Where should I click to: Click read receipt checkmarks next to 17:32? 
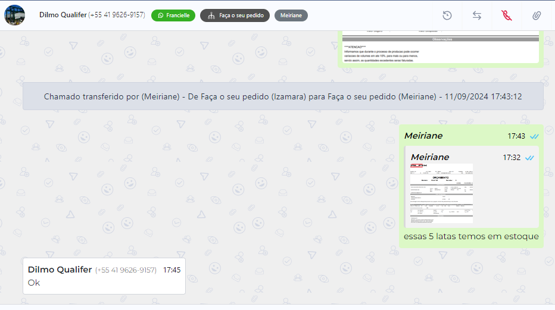529,158
